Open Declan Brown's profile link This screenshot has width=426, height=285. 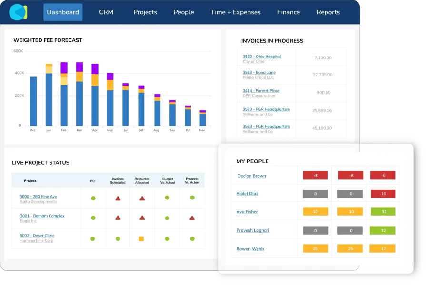(x=251, y=176)
